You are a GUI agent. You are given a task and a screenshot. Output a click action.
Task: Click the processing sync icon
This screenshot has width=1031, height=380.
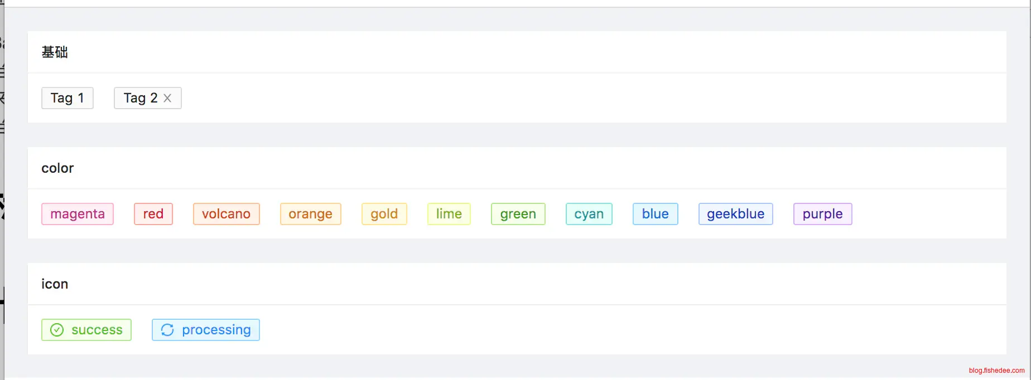[x=167, y=330]
